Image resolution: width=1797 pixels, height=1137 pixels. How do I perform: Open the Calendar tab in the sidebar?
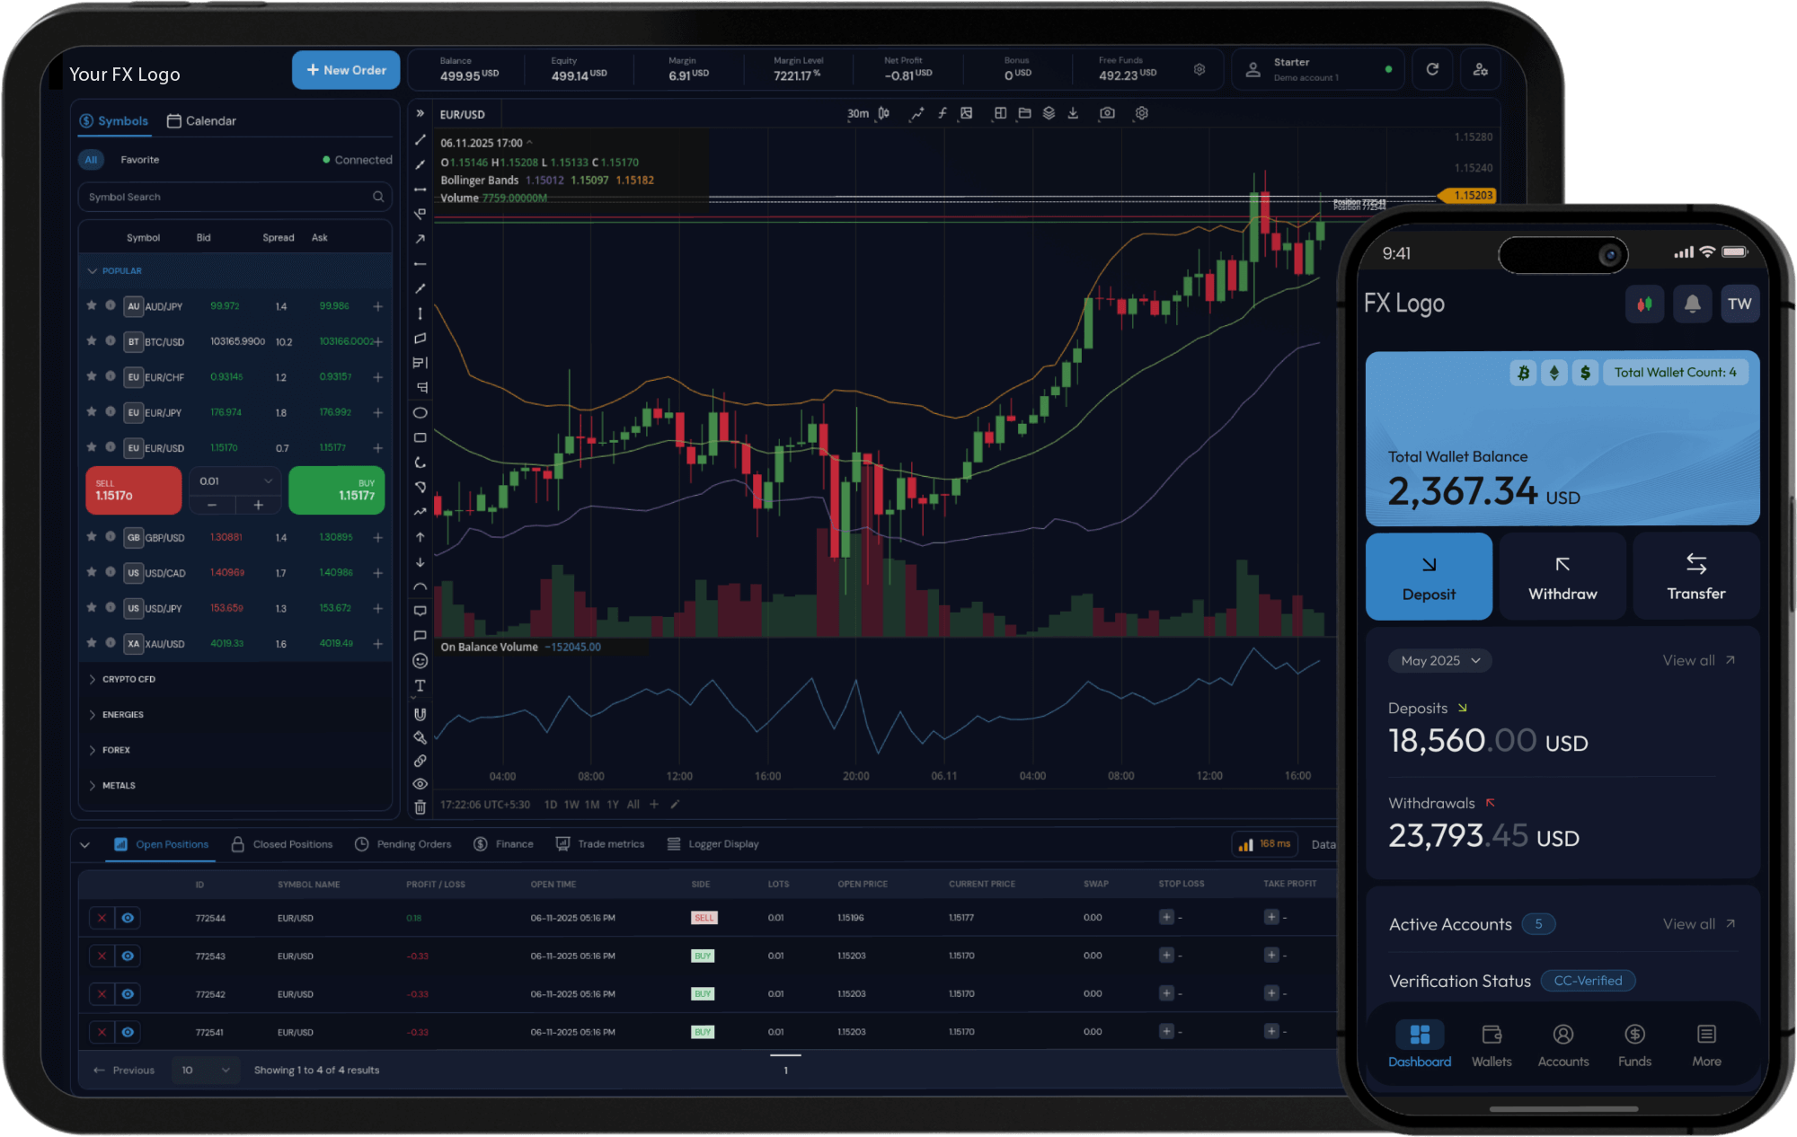(x=201, y=120)
